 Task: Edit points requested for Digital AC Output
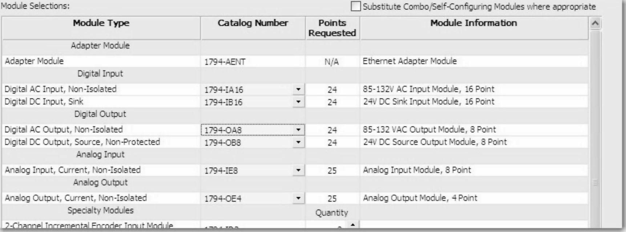click(x=332, y=130)
